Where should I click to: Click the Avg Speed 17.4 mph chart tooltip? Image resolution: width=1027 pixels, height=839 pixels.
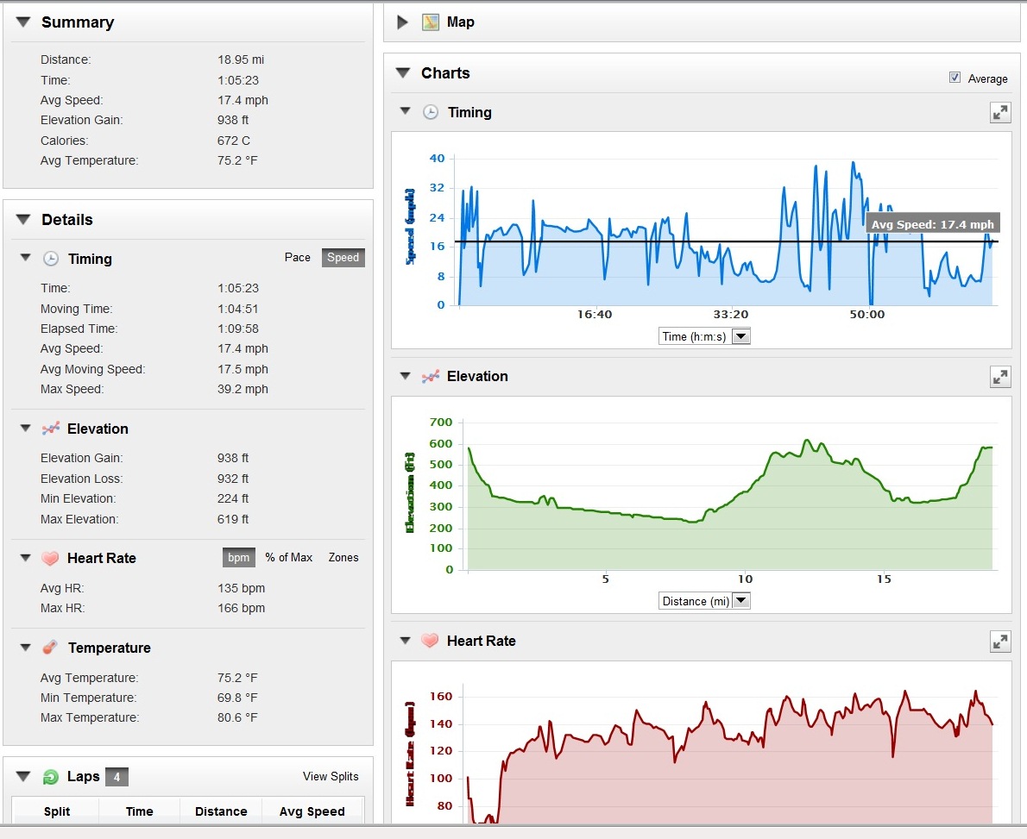pos(933,224)
